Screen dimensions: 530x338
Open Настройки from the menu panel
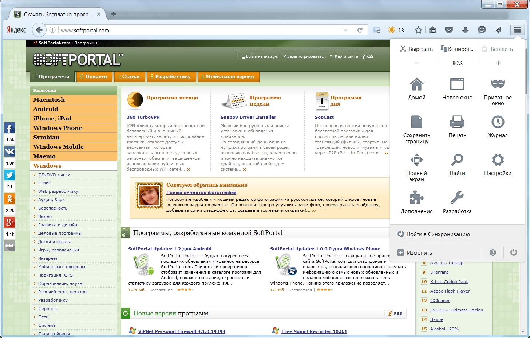498,164
